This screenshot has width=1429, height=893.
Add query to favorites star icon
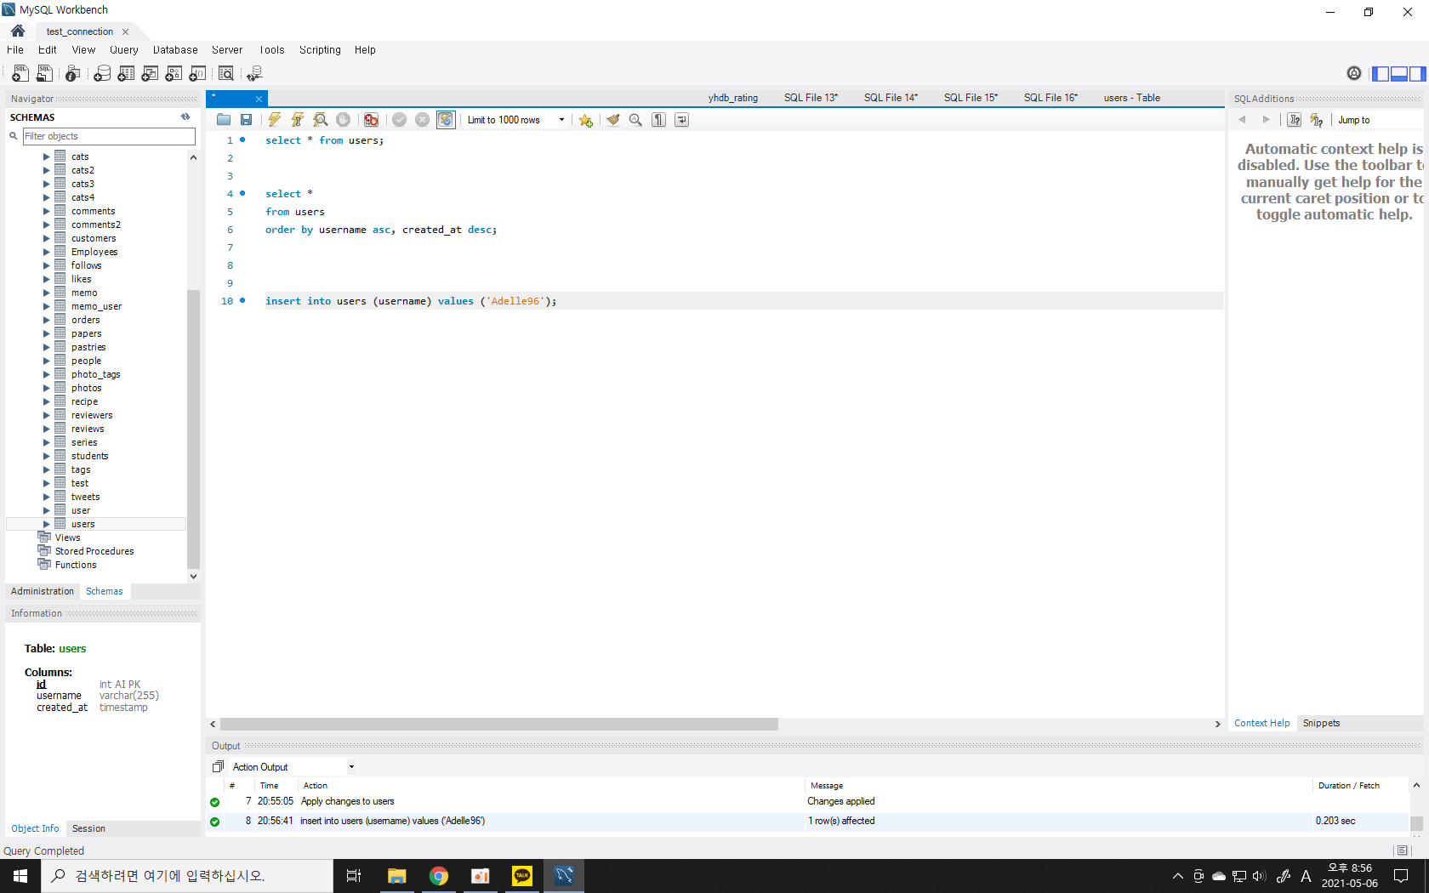tap(586, 120)
